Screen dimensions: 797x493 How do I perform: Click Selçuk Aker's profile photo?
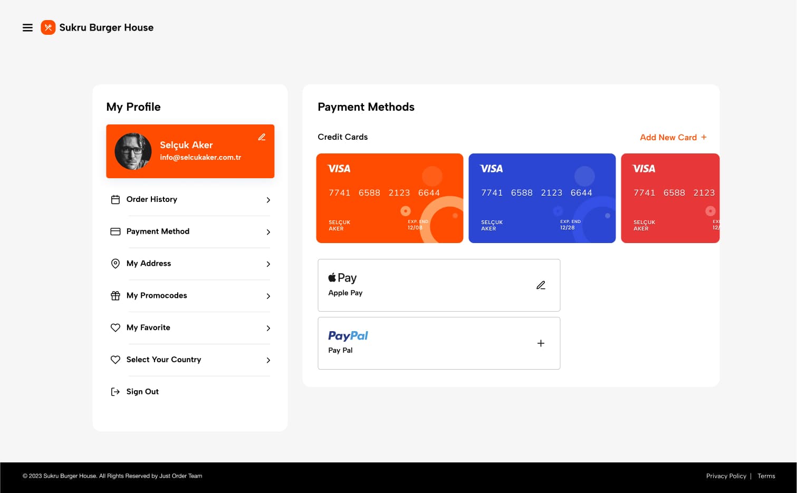tap(133, 151)
